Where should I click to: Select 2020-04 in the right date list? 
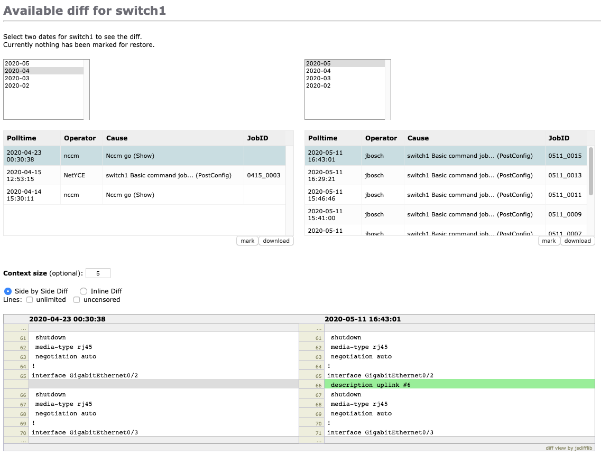pyautogui.click(x=318, y=71)
